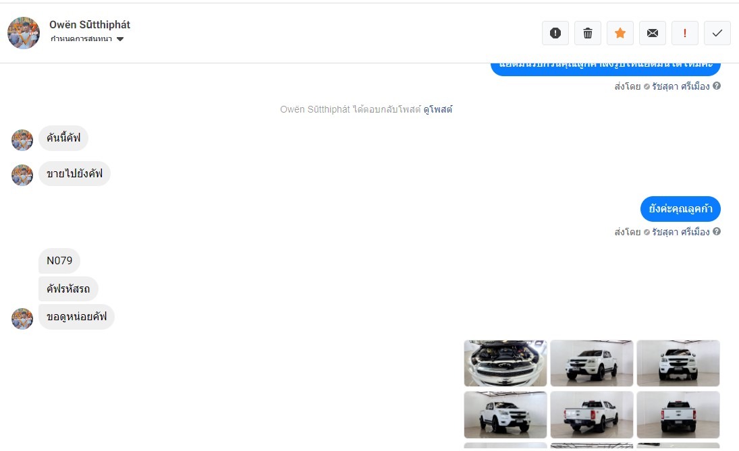Open the front-right angled truck photo in second row

tap(505, 415)
